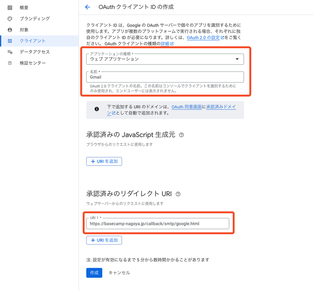The image size is (313, 291).
Task: Click the back arrow icon beside the page title
Action: pos(88,7)
